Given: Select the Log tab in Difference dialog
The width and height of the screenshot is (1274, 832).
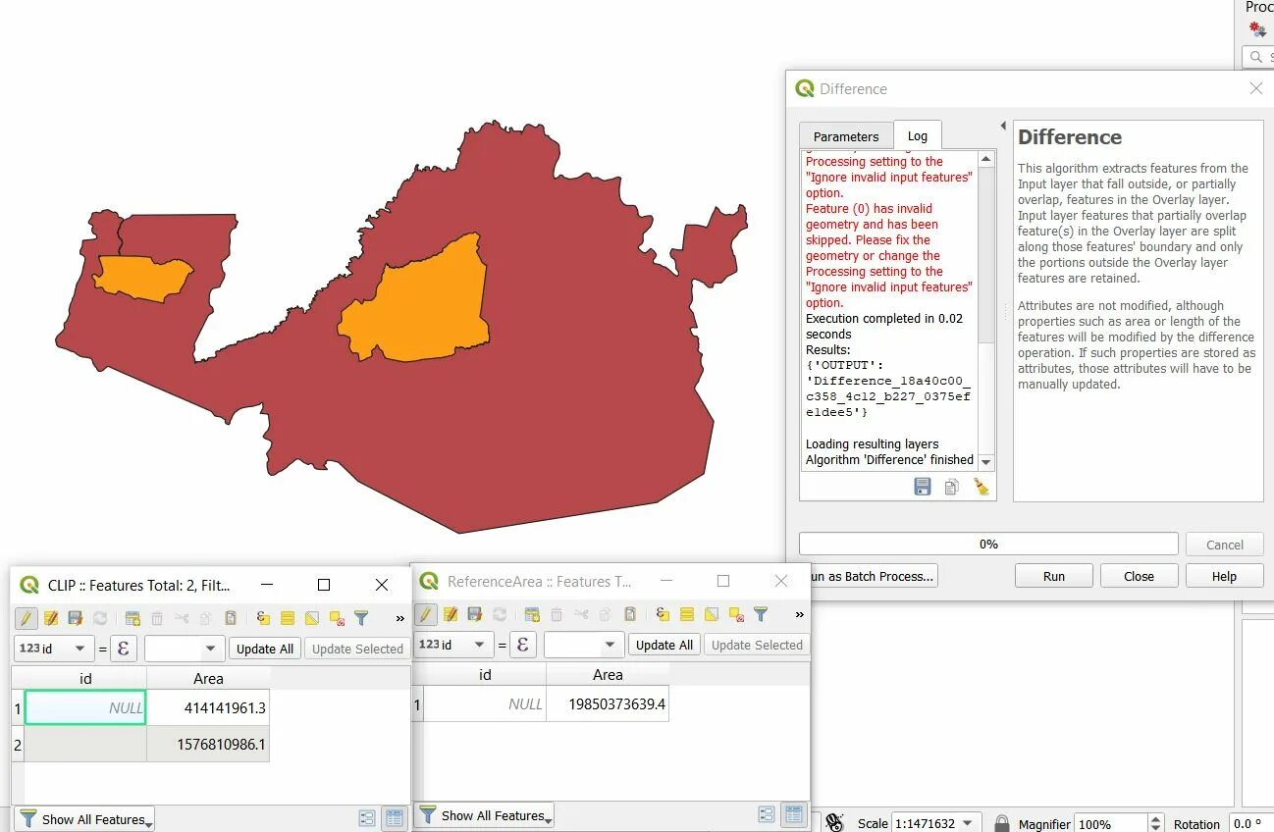Looking at the screenshot, I should pyautogui.click(x=917, y=135).
